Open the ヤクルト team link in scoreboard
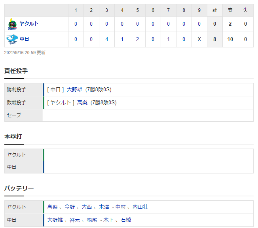The image size is (258, 228). point(29,24)
